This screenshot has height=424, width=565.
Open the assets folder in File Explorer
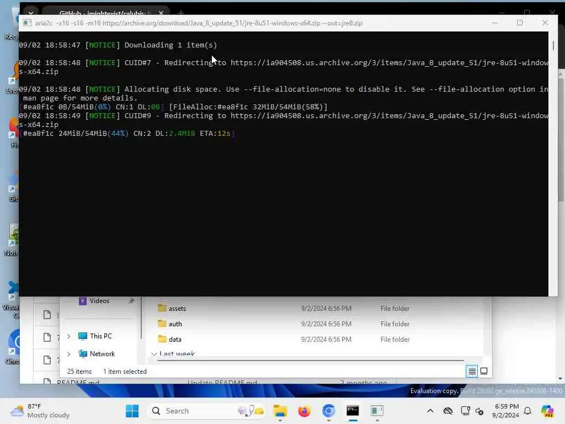[x=177, y=309]
